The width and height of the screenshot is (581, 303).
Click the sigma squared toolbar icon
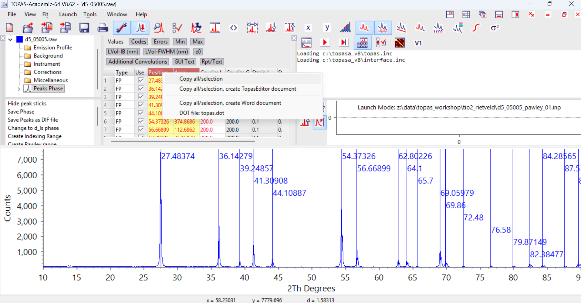click(495, 28)
